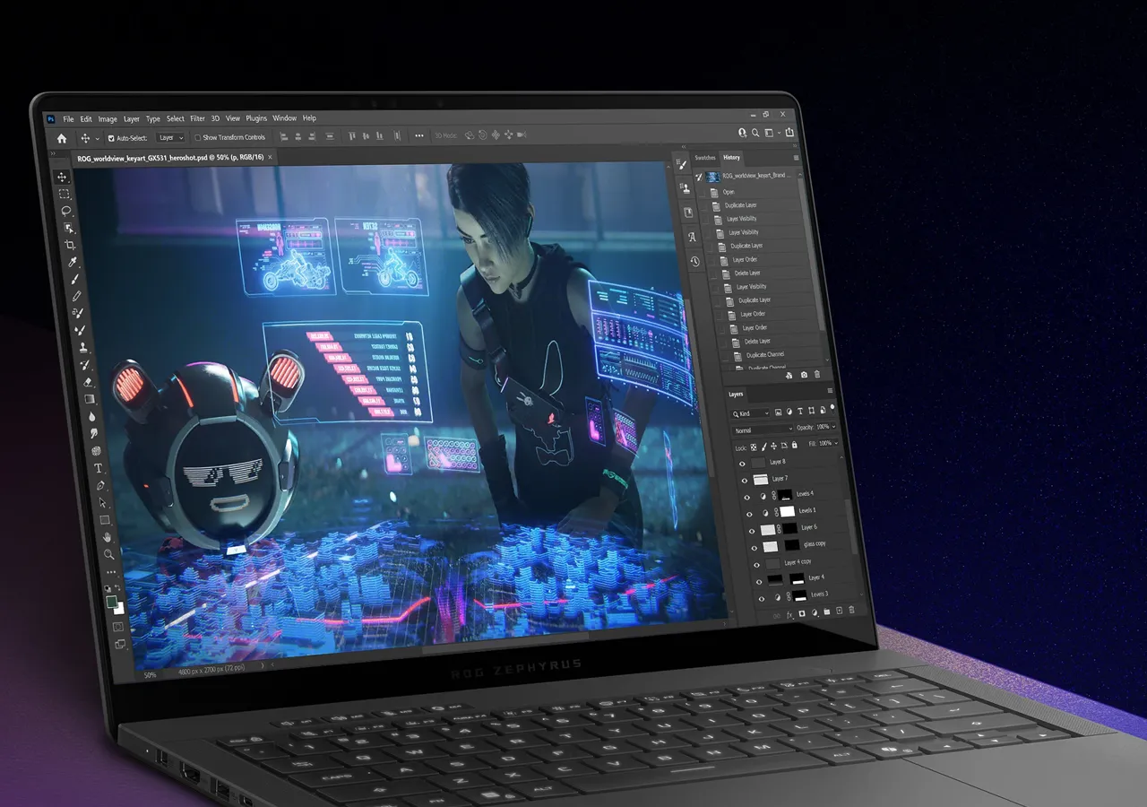Screen dimensions: 1147x807
Task: Close the ROG_worldview_keyart_GX531_heroshot.psd tab
Action: point(271,158)
